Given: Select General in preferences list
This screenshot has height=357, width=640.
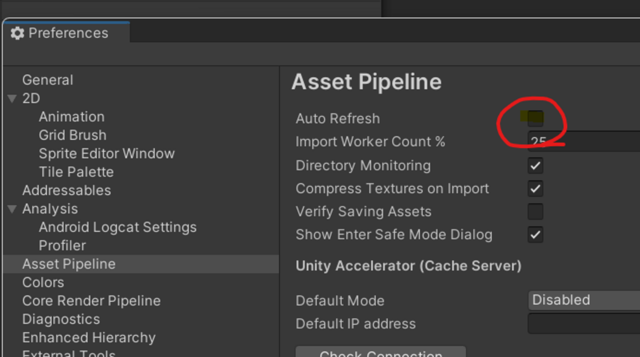Looking at the screenshot, I should [x=48, y=80].
